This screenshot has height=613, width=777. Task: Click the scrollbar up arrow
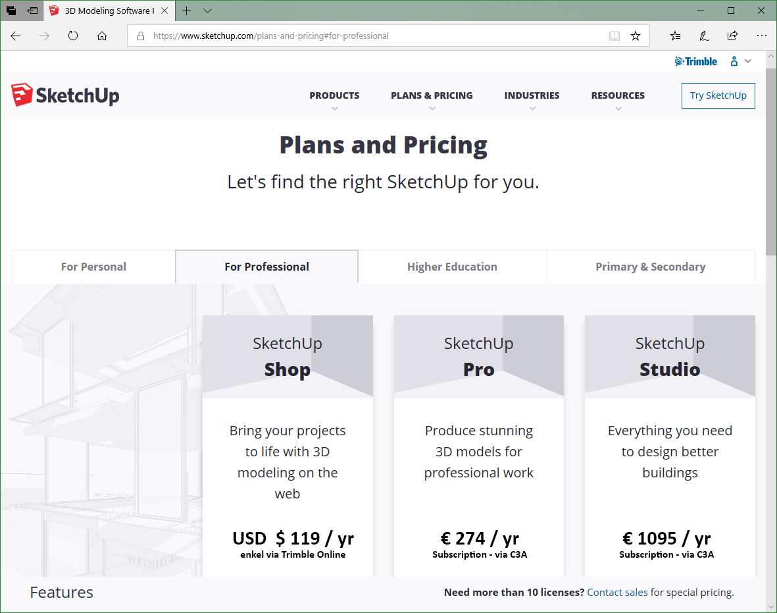coord(771,56)
